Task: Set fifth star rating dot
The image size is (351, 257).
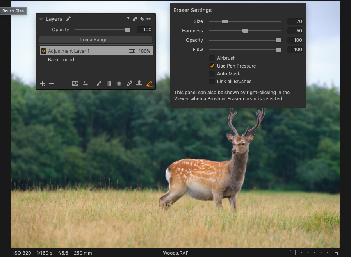Action: pos(328,253)
